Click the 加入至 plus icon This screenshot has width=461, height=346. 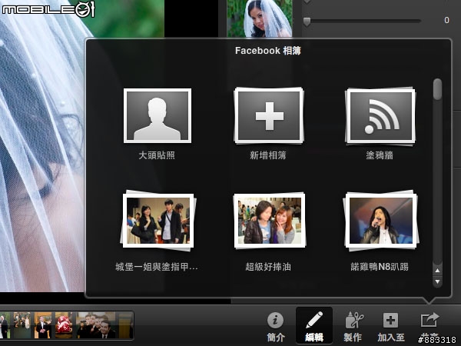click(391, 320)
